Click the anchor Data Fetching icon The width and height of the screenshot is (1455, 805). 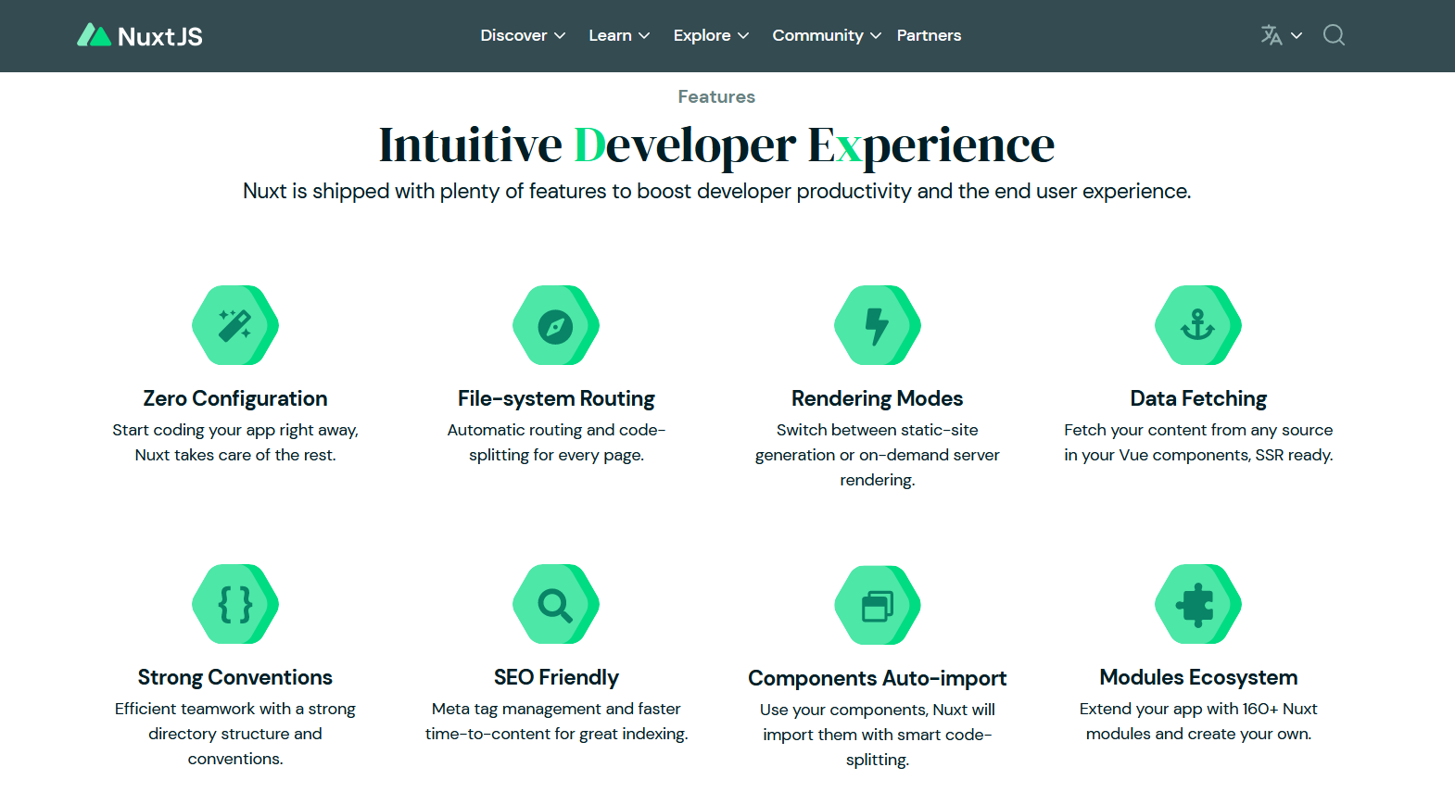[x=1198, y=325]
